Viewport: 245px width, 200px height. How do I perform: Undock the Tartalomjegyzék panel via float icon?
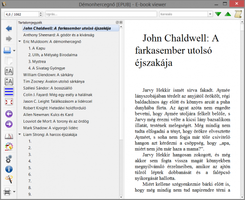[x=117, y=22]
